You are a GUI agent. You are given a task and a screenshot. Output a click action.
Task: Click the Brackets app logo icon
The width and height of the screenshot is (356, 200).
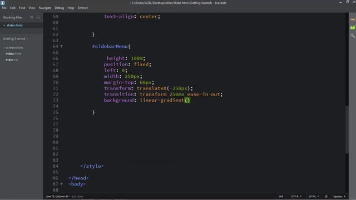click(2, 3)
